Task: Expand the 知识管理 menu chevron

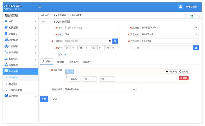Action: click(36, 28)
